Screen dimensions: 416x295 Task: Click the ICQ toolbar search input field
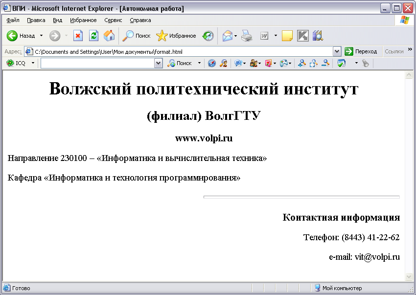97,63
